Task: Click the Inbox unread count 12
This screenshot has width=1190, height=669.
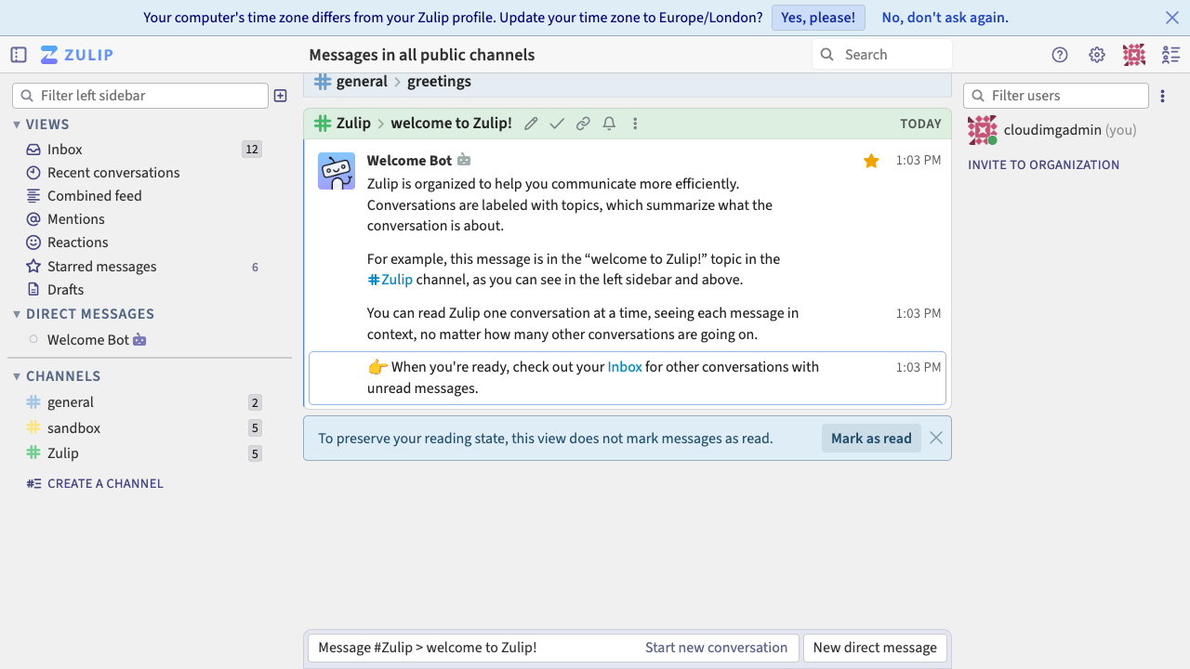Action: point(252,150)
